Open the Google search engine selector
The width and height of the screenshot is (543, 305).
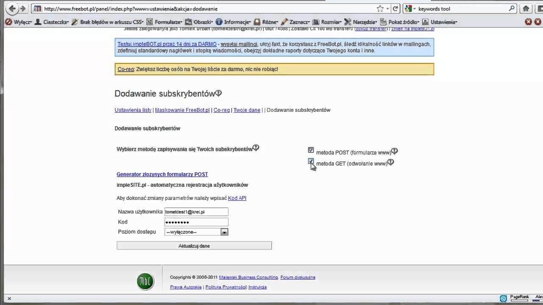tap(410, 8)
